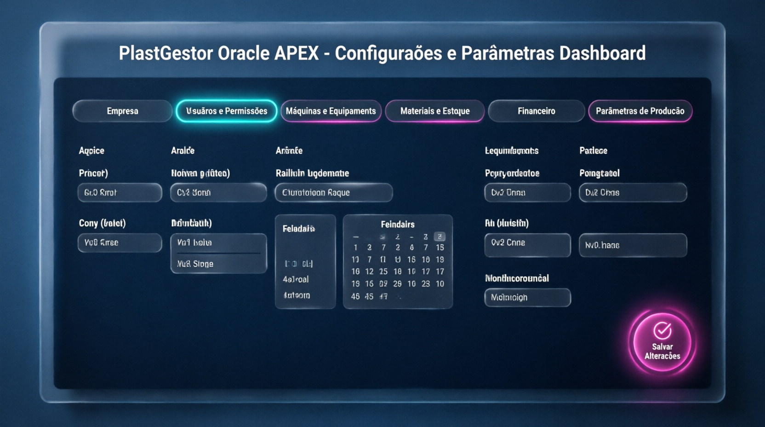Image resolution: width=765 pixels, height=427 pixels.
Task: Open the Mointoigh dropdown field
Action: point(527,297)
